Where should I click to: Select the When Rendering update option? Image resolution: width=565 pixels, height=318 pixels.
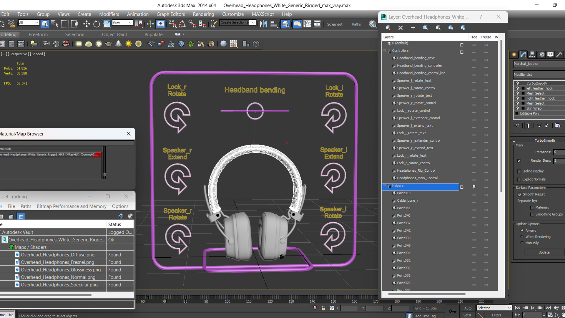[522, 236]
